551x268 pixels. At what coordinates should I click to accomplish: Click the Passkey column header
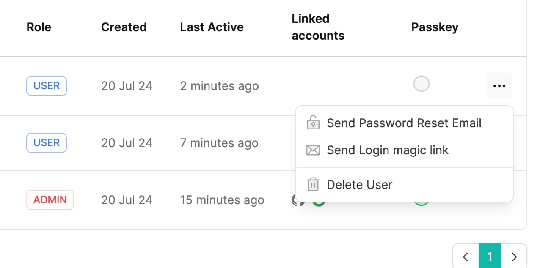coord(435,27)
